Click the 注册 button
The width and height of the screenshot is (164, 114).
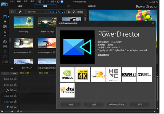tap(94, 104)
